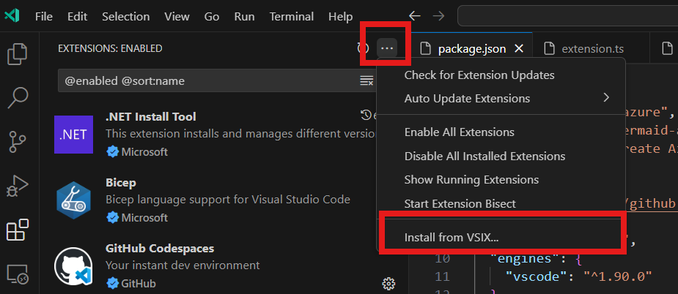This screenshot has width=678, height=294.
Task: Click the EXTENSIONS: ENABLED panel title
Action: [x=110, y=48]
